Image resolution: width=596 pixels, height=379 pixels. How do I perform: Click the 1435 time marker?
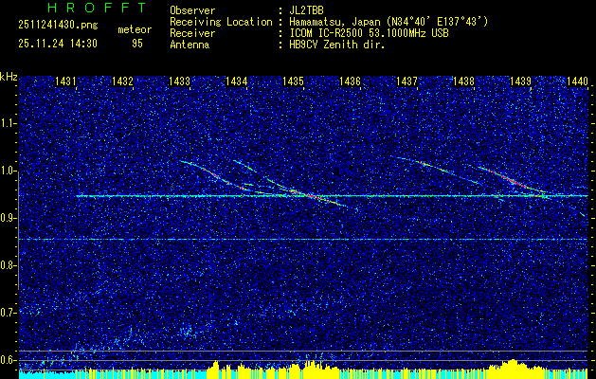[x=293, y=82]
